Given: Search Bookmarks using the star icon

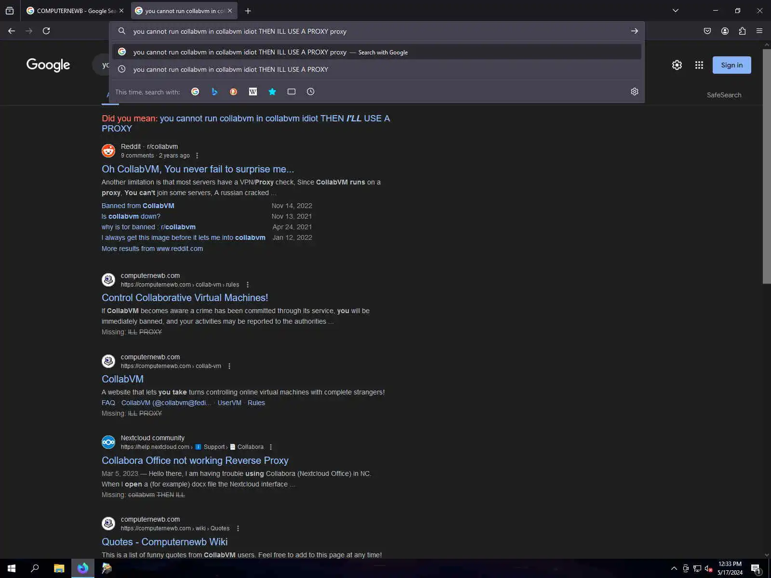Looking at the screenshot, I should coord(272,92).
